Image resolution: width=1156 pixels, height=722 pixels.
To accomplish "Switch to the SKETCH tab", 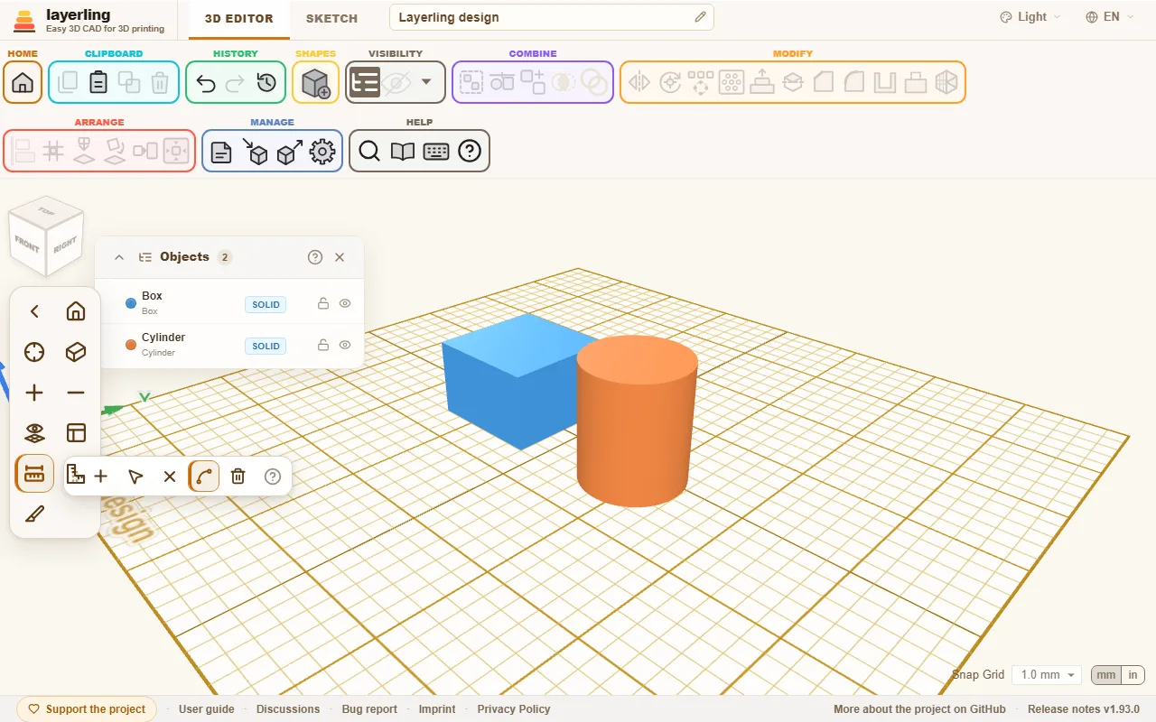I will [331, 18].
